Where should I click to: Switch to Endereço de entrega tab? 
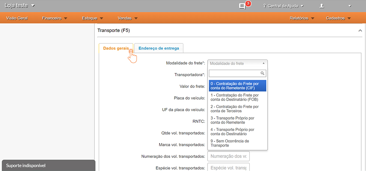click(158, 48)
